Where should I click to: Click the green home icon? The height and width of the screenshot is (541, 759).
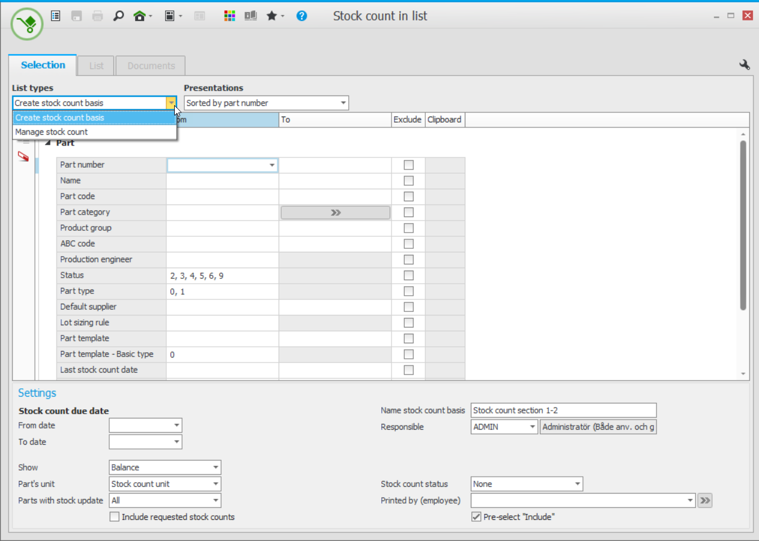[139, 16]
